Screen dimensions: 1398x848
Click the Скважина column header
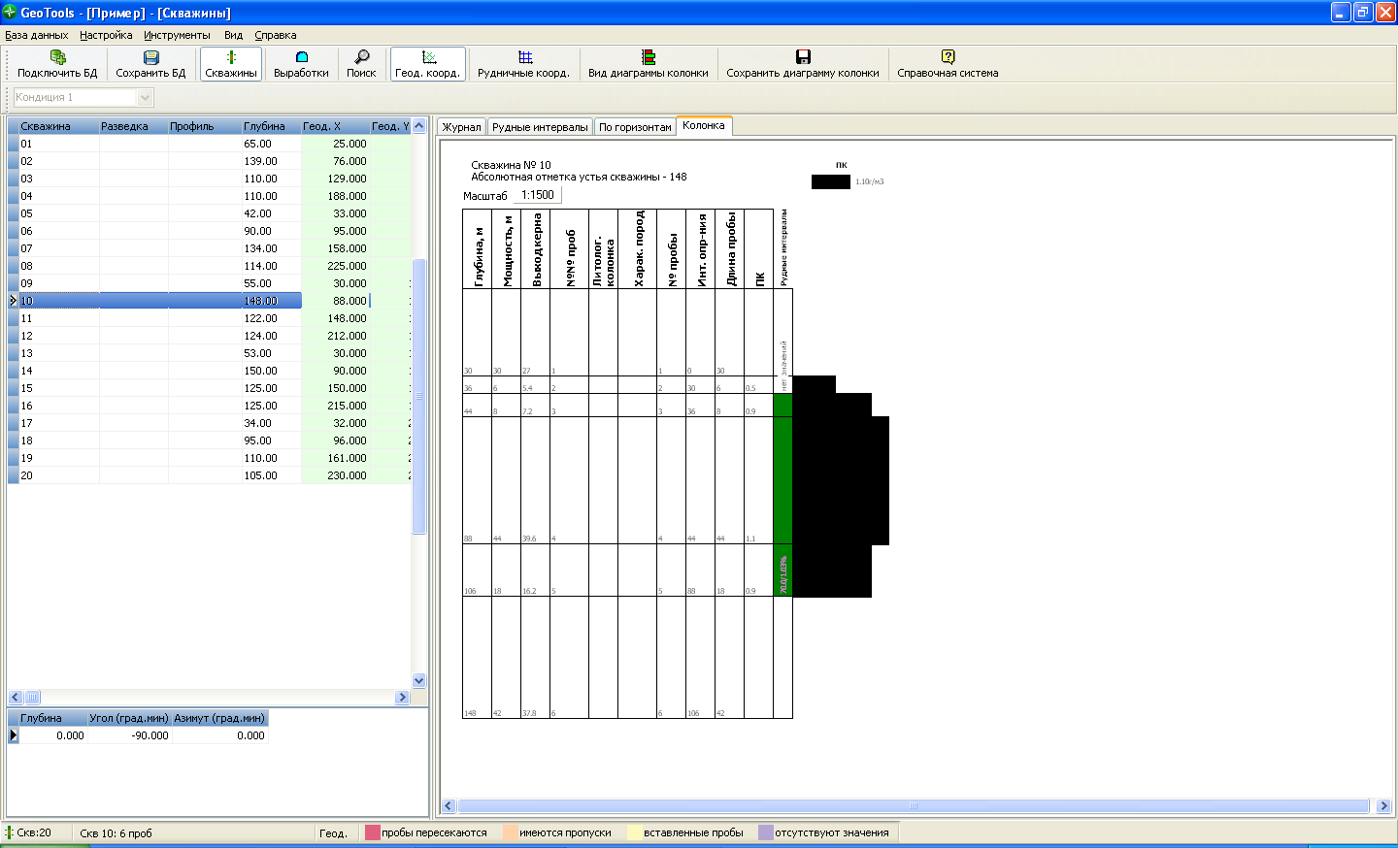[x=58, y=126]
